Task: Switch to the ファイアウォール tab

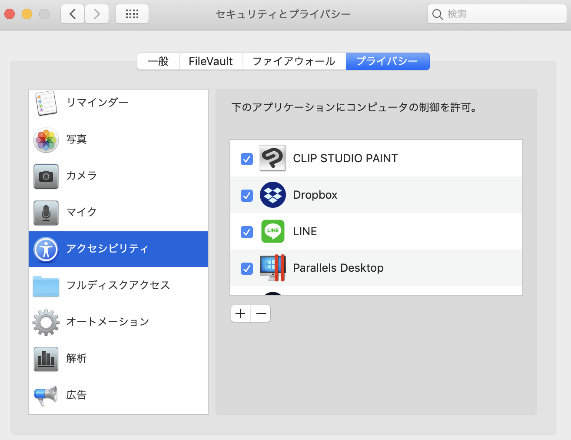Action: point(294,61)
